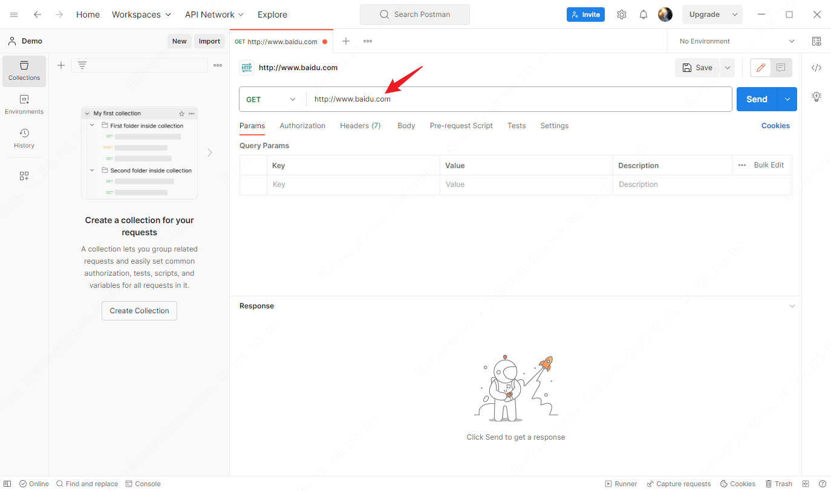Open the Cookies link beside Settings tab

(775, 126)
